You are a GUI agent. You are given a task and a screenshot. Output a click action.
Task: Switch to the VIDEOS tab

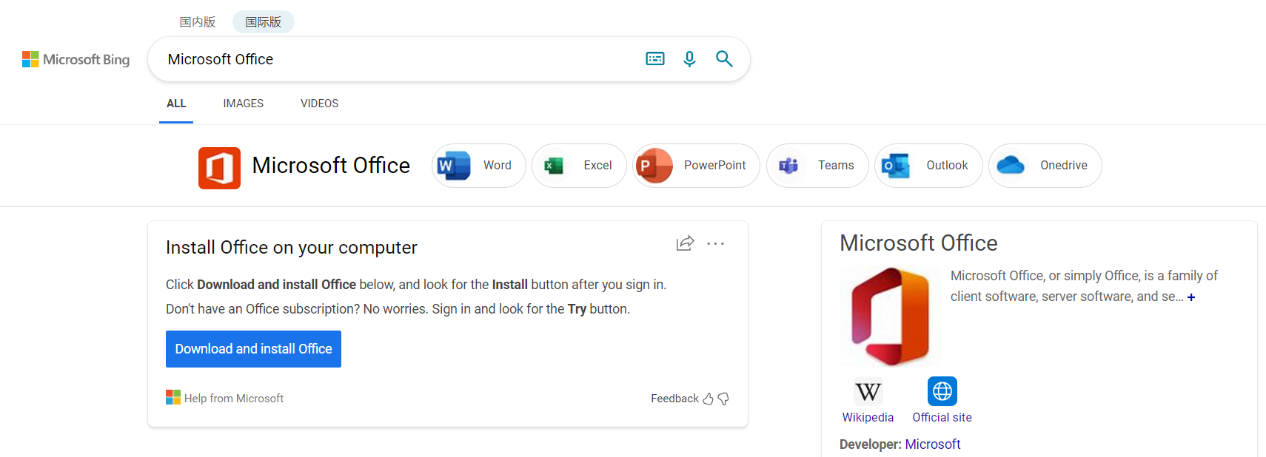tap(320, 104)
